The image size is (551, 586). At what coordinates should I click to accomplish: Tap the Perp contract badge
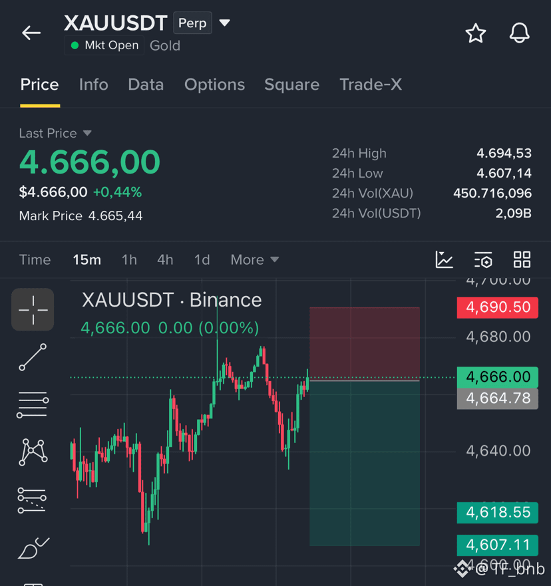(x=192, y=23)
